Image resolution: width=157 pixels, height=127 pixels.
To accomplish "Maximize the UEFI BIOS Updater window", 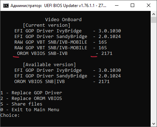I will click(132, 5).
